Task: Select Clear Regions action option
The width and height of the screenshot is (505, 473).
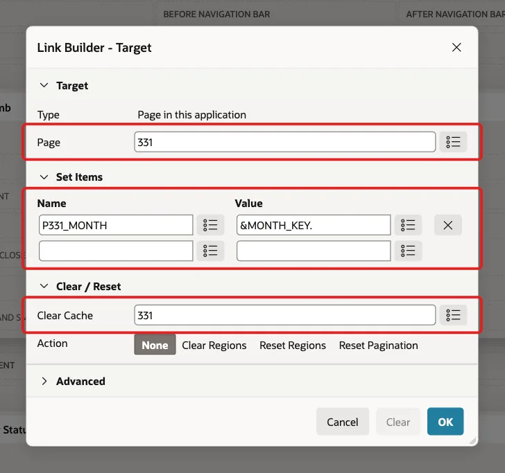Action: click(214, 345)
